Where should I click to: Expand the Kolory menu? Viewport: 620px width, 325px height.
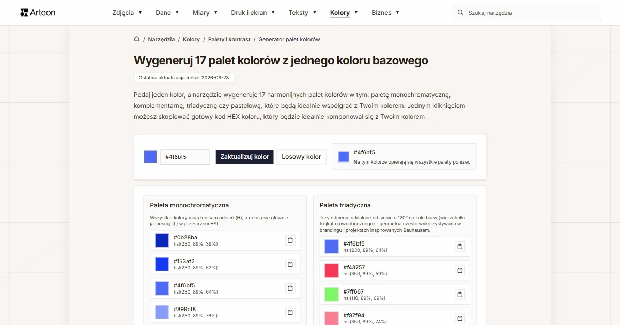click(x=344, y=12)
